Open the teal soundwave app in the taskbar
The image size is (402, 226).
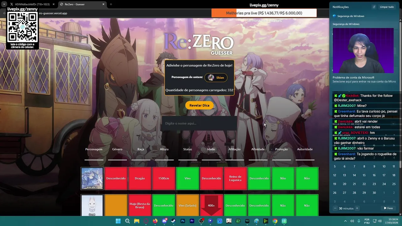tap(284, 221)
